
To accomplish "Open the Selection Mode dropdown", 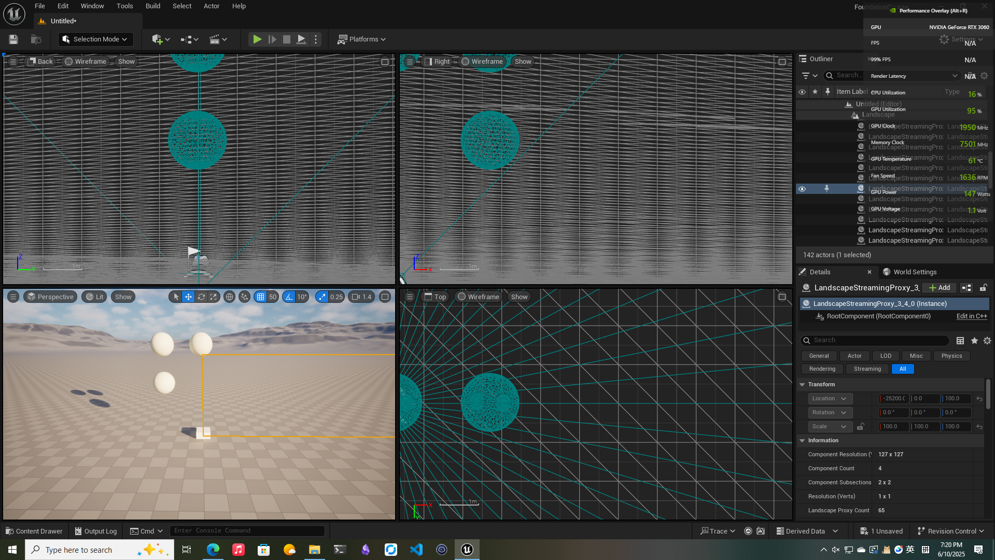I will pyautogui.click(x=96, y=39).
